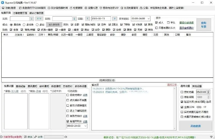Toggle the 全国CDN checkbox

click(x=182, y=107)
